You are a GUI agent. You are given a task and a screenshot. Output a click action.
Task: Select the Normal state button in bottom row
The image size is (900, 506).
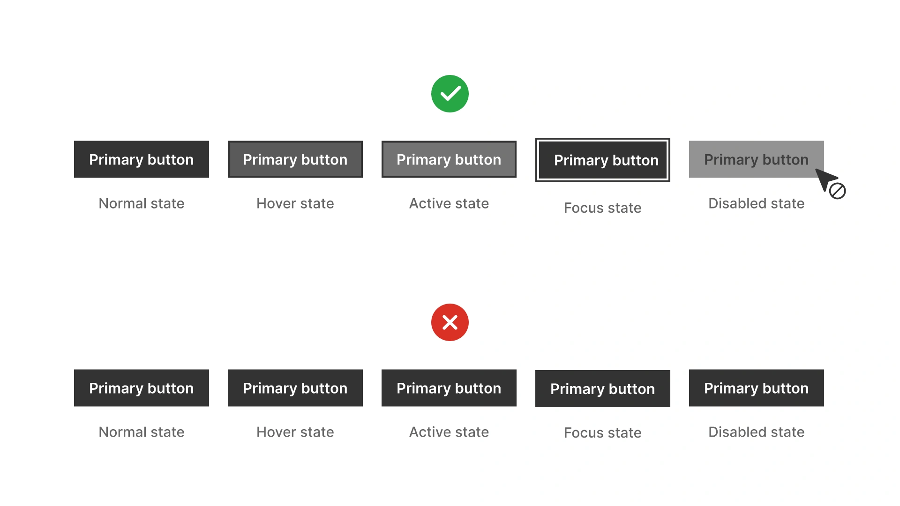142,388
